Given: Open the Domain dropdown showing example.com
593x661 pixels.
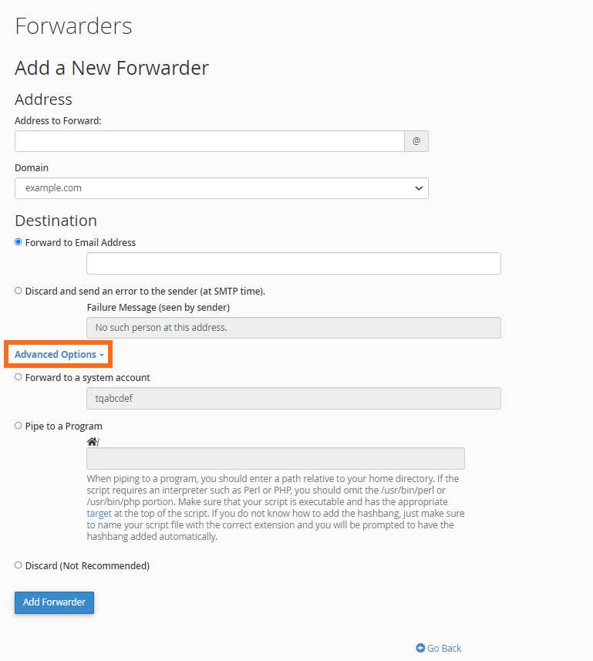Looking at the screenshot, I should click(x=417, y=187).
